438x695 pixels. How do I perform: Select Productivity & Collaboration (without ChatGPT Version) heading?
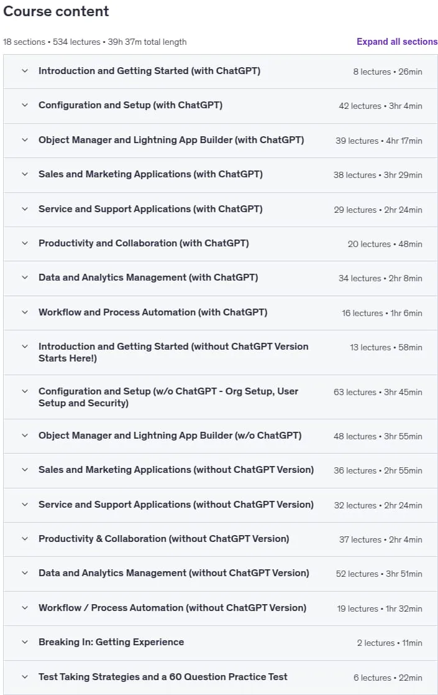[163, 539]
